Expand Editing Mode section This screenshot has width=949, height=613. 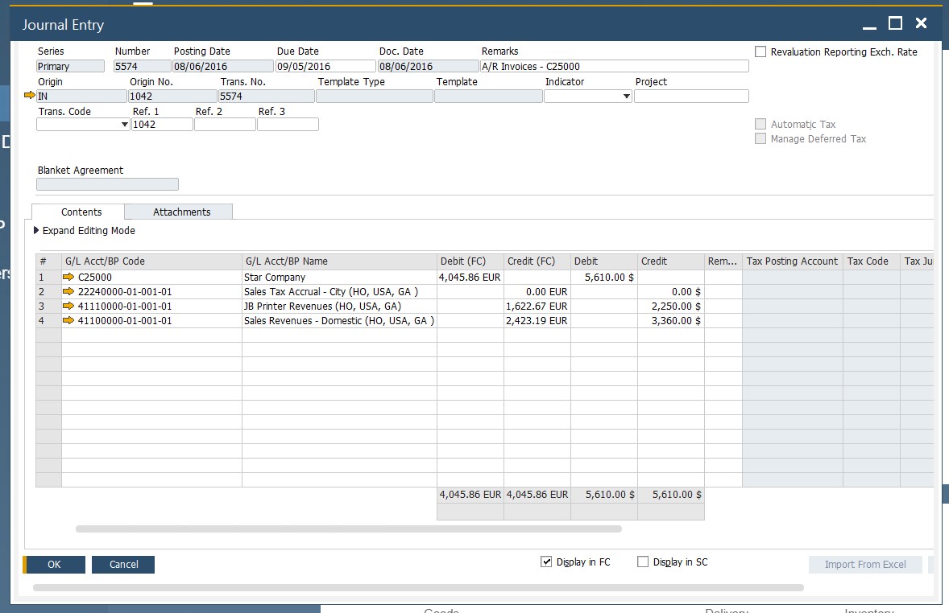[x=36, y=231]
